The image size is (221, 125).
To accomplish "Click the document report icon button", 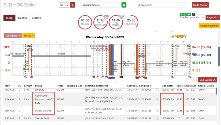I will point(62,5).
